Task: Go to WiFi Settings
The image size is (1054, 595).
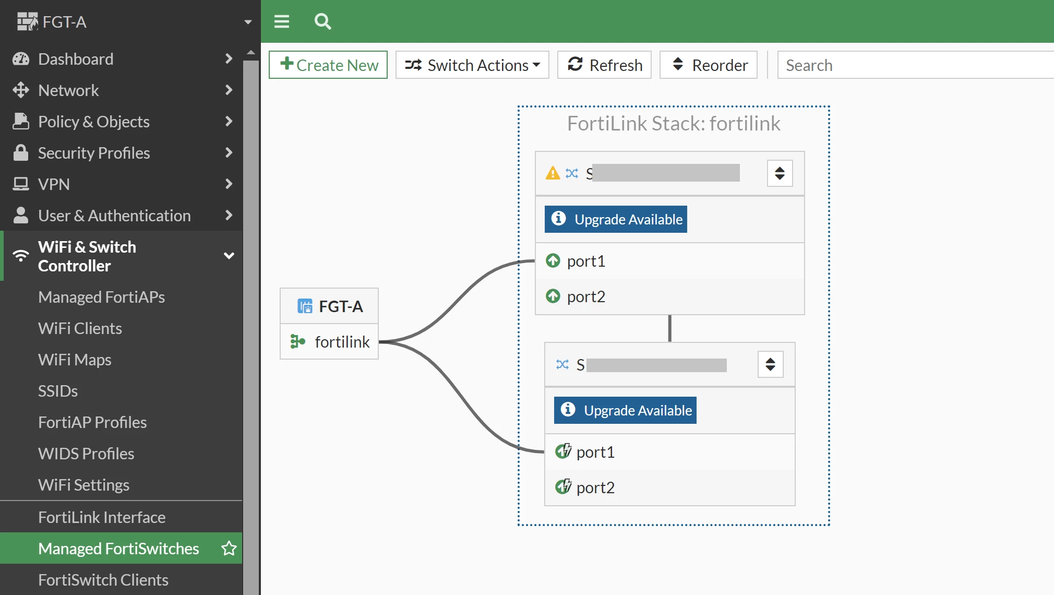Action: [x=83, y=485]
